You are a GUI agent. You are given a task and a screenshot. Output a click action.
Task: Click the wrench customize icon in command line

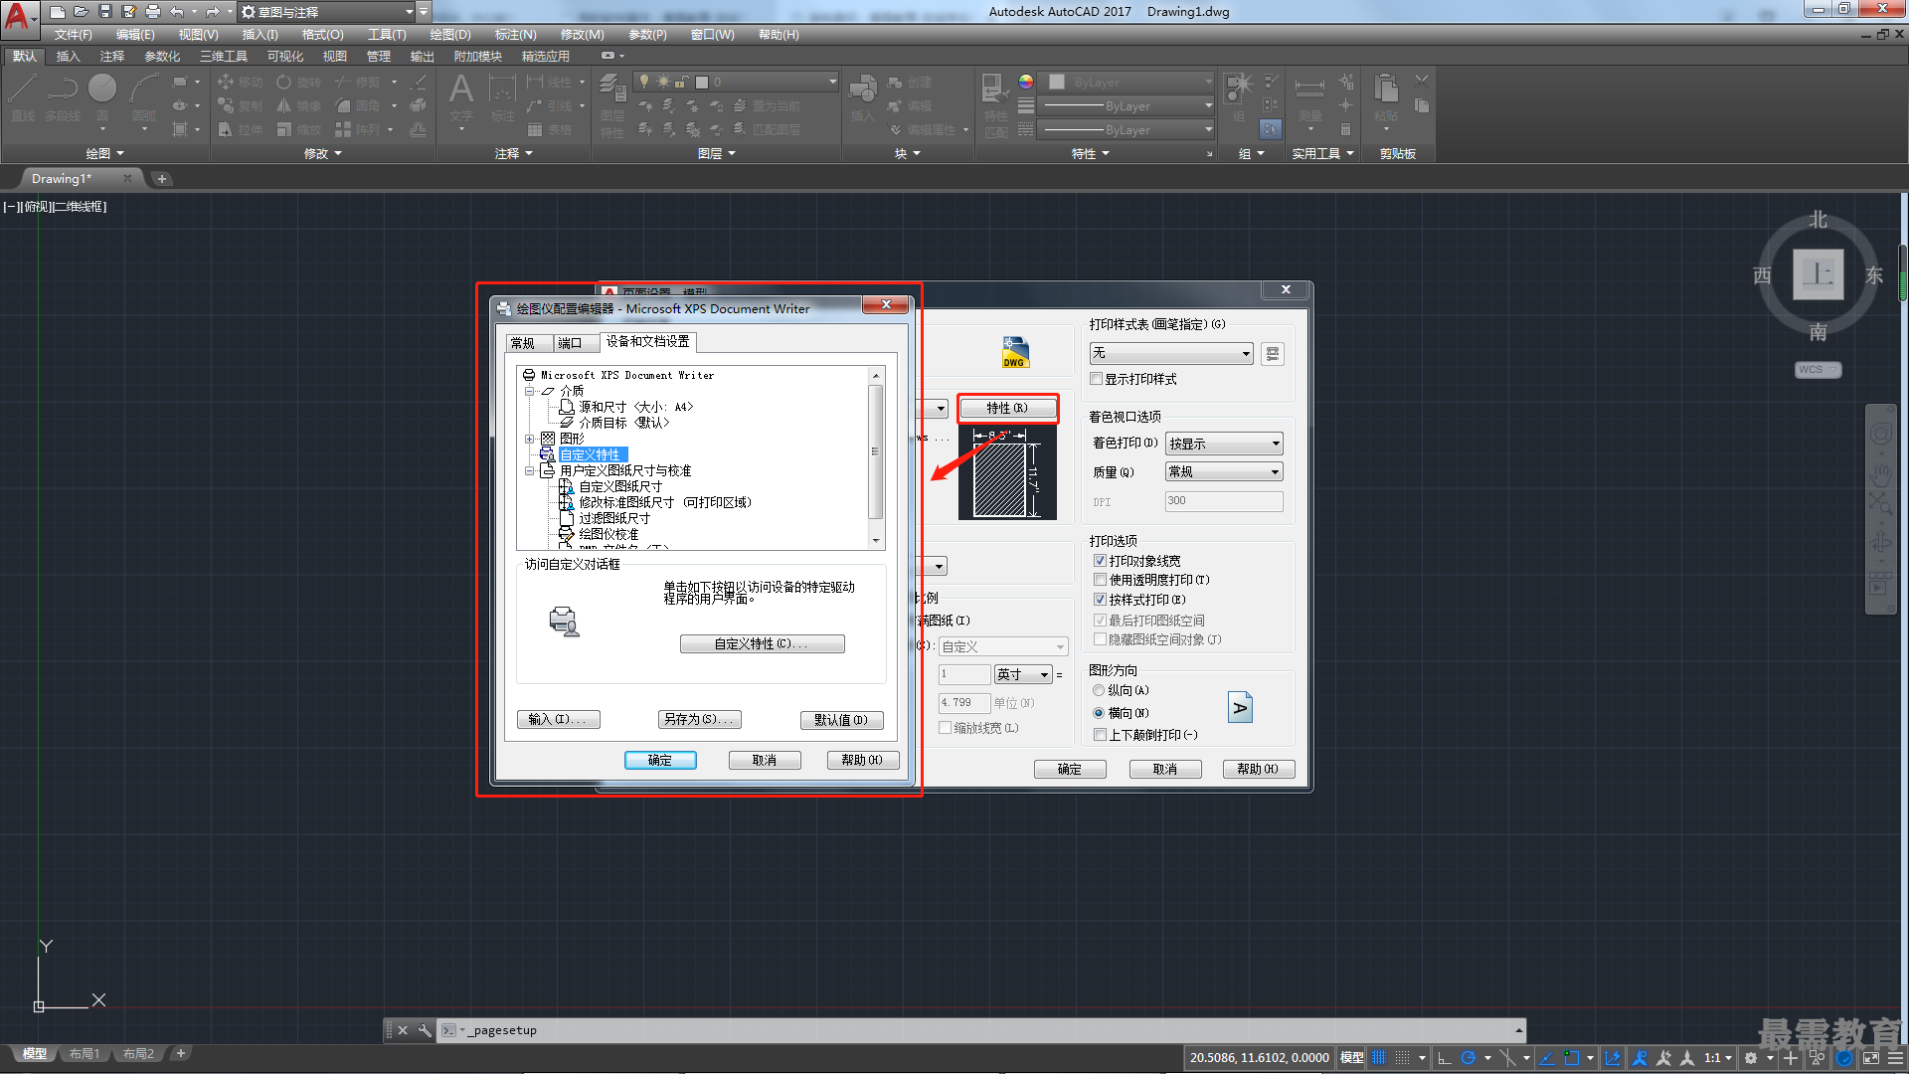click(424, 1030)
